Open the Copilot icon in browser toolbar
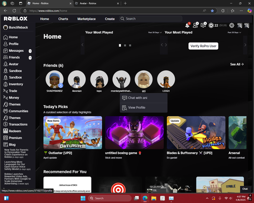Image resolution: width=254 pixels, height=203 pixels. (249, 11)
